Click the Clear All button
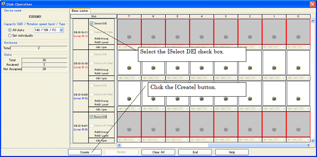This screenshot has width=317, height=157. coord(158,152)
